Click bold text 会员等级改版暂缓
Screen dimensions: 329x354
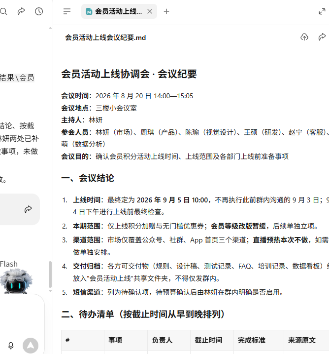238,226
